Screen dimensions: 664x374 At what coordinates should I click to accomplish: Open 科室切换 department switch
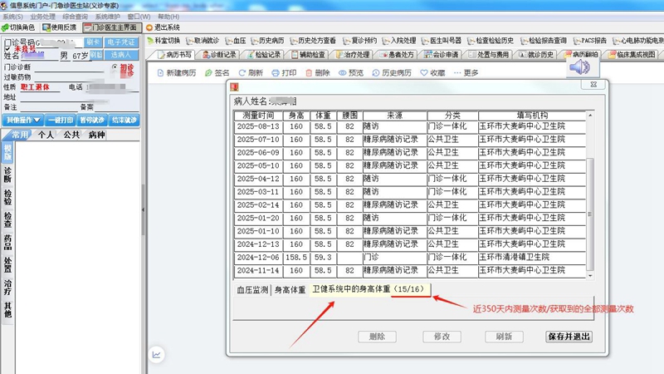coord(164,41)
